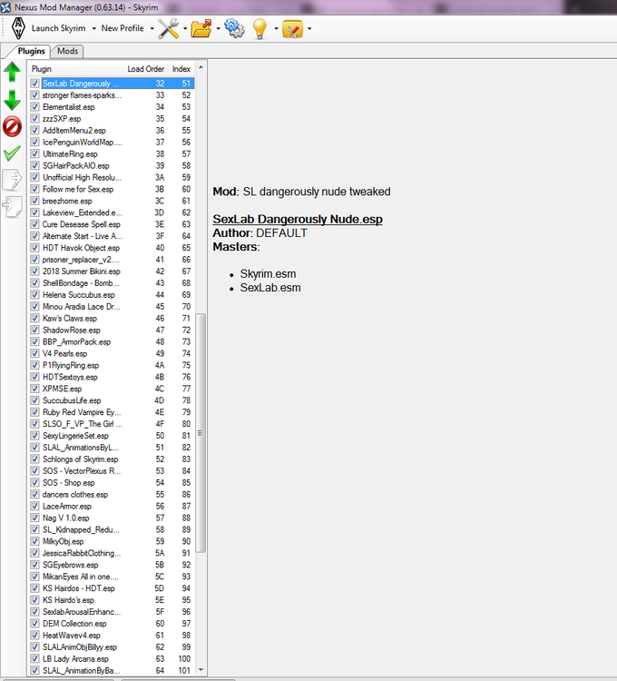Open the tools wrench and screwdriver icon
The image size is (617, 681).
coord(169,29)
